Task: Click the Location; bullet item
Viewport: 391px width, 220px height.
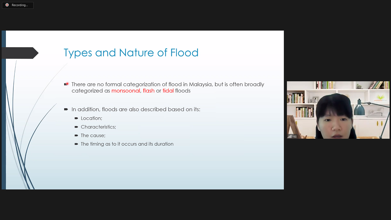Action: [x=92, y=118]
